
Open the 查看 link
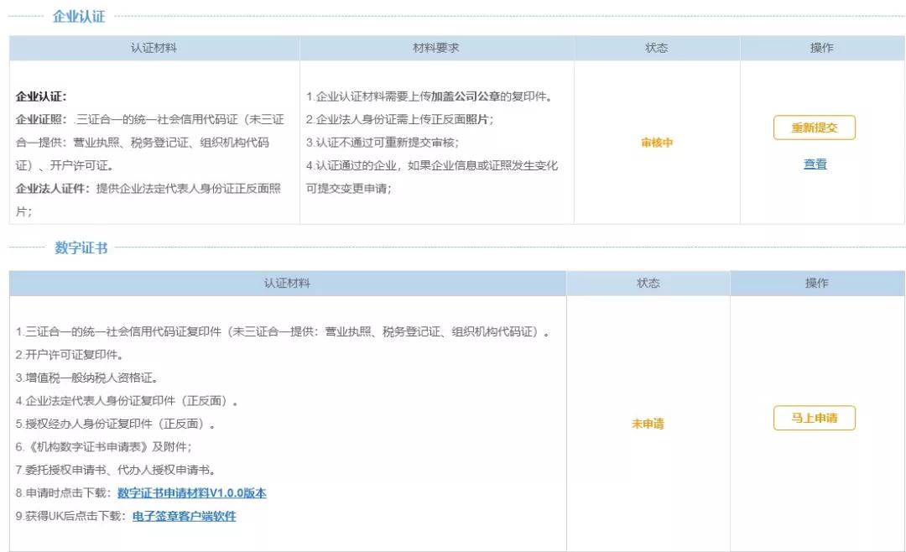(x=815, y=164)
